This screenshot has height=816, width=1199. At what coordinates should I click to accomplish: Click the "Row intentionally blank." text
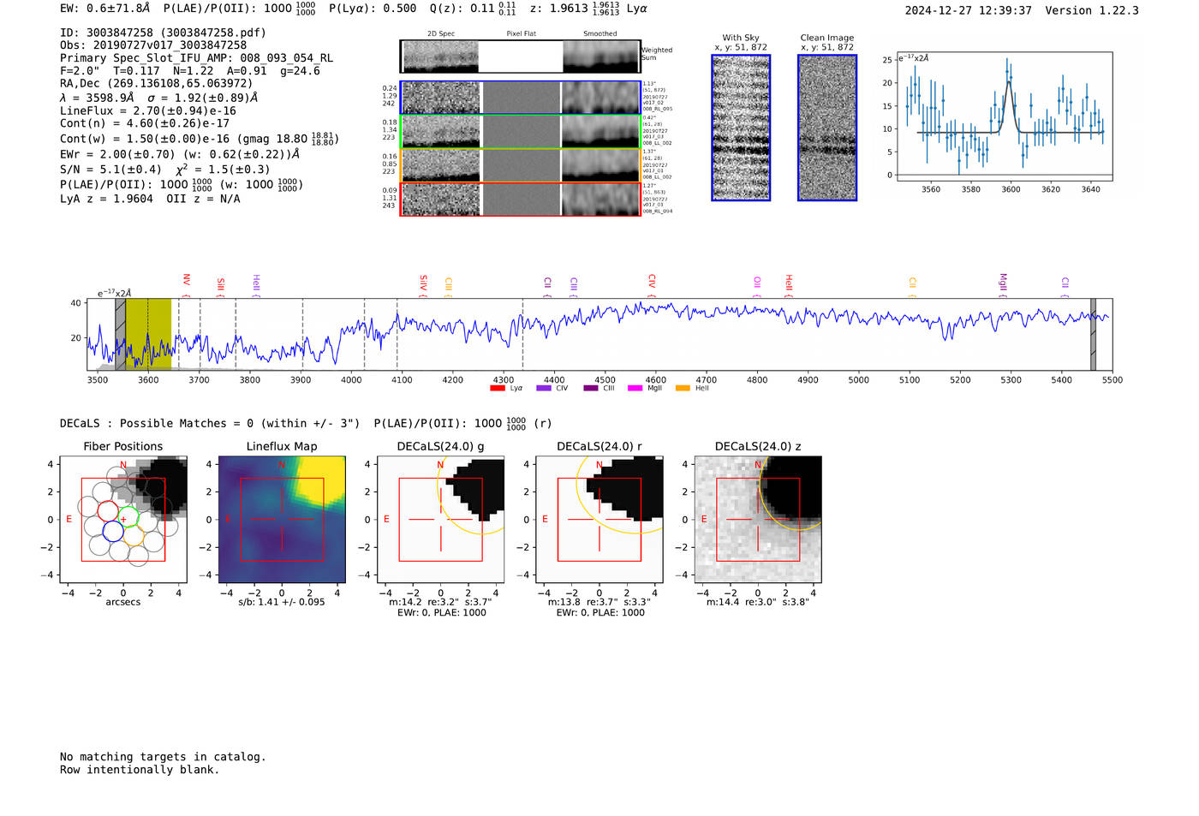click(140, 770)
